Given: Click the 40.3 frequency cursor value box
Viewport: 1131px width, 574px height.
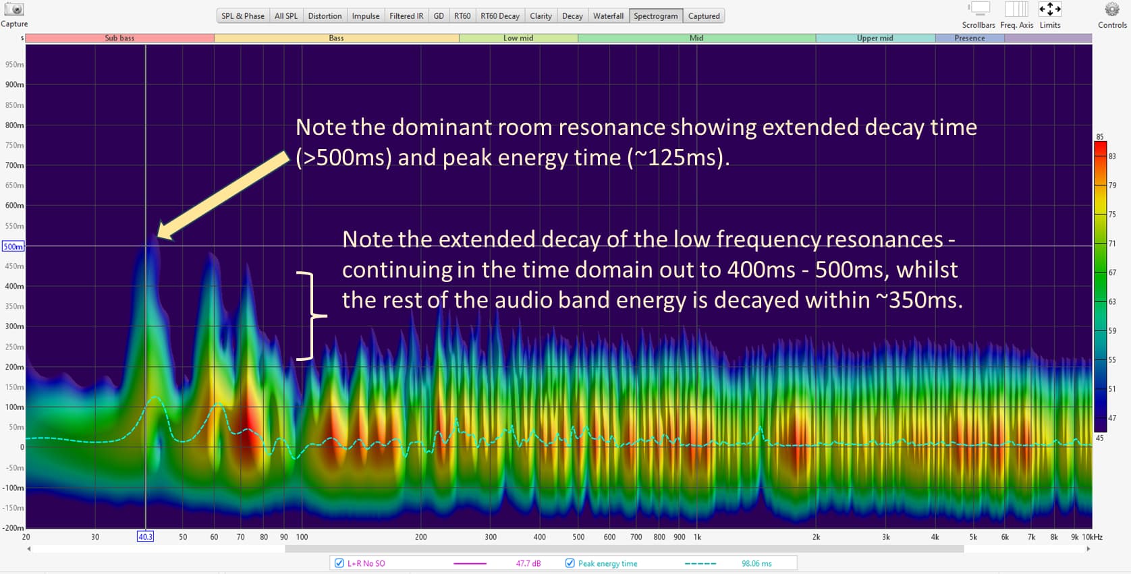Looking at the screenshot, I should pos(145,537).
